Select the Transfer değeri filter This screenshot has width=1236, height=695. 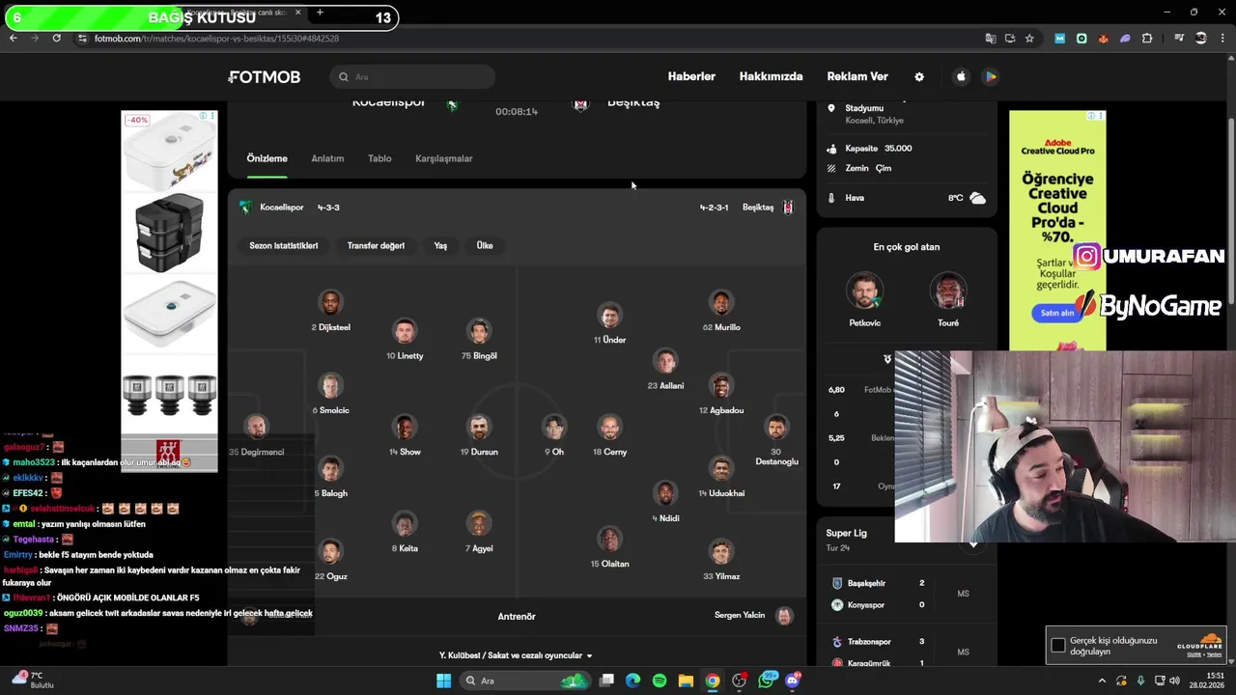(x=376, y=245)
